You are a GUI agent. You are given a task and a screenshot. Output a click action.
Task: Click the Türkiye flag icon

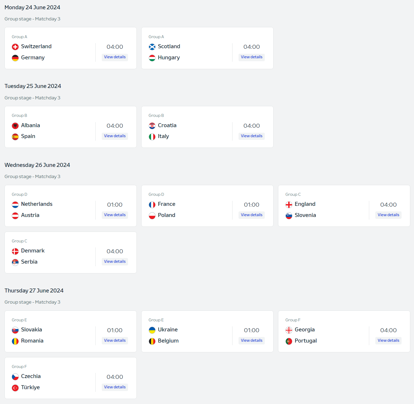tap(15, 388)
